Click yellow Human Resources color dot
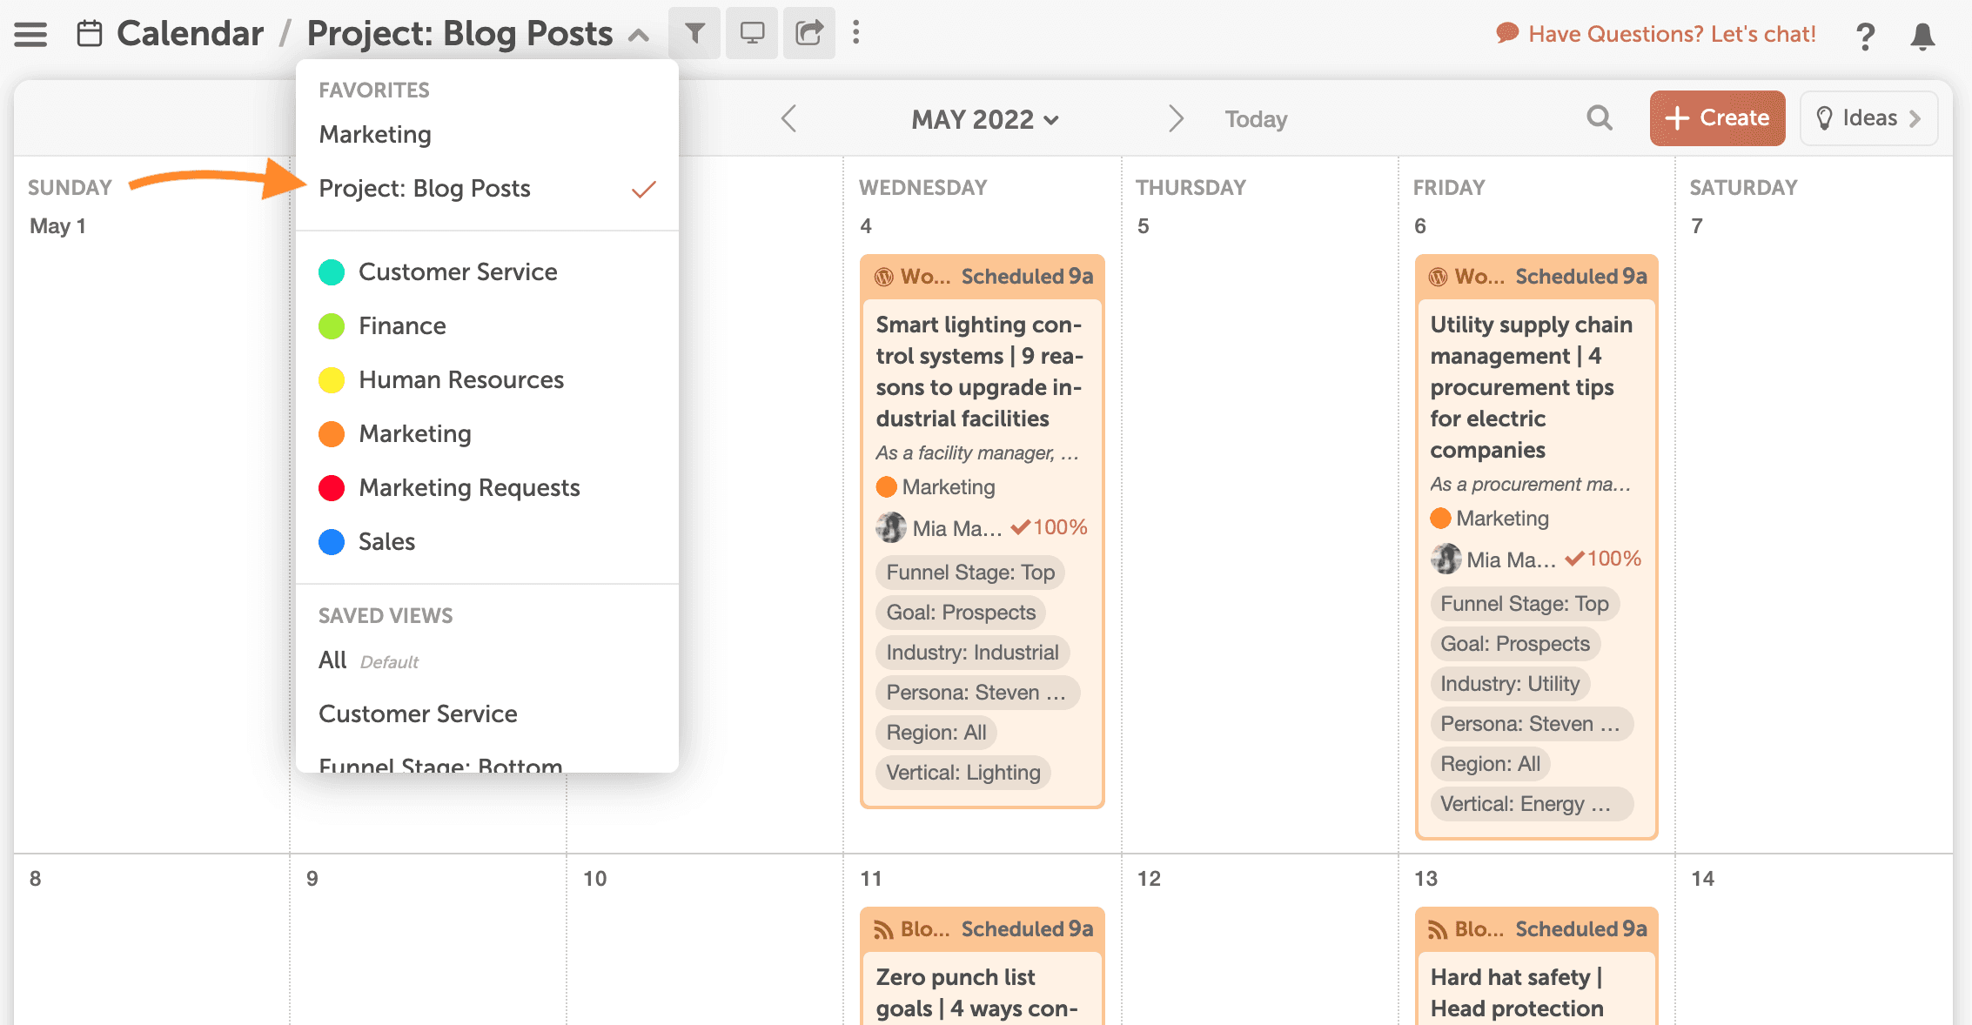1972x1025 pixels. point(332,380)
